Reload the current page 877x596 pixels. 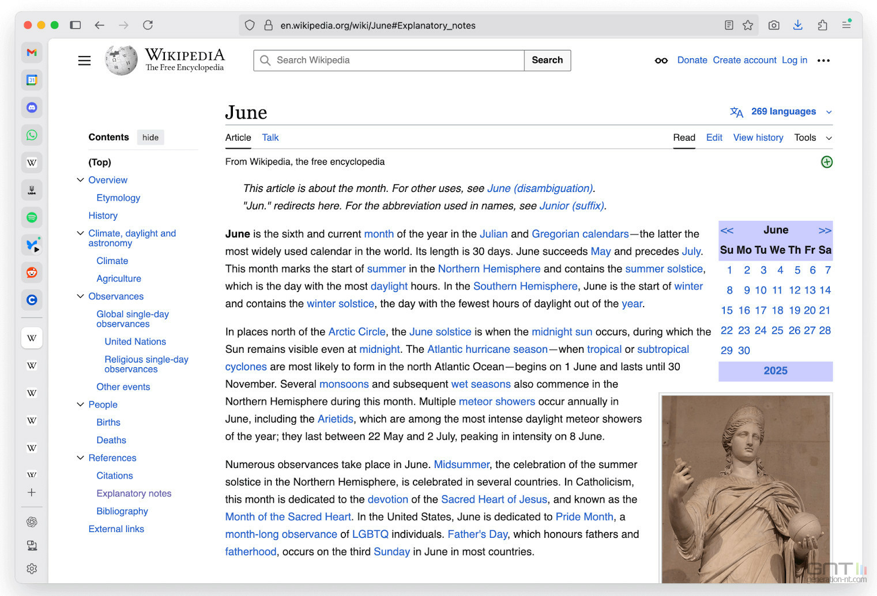pos(148,25)
